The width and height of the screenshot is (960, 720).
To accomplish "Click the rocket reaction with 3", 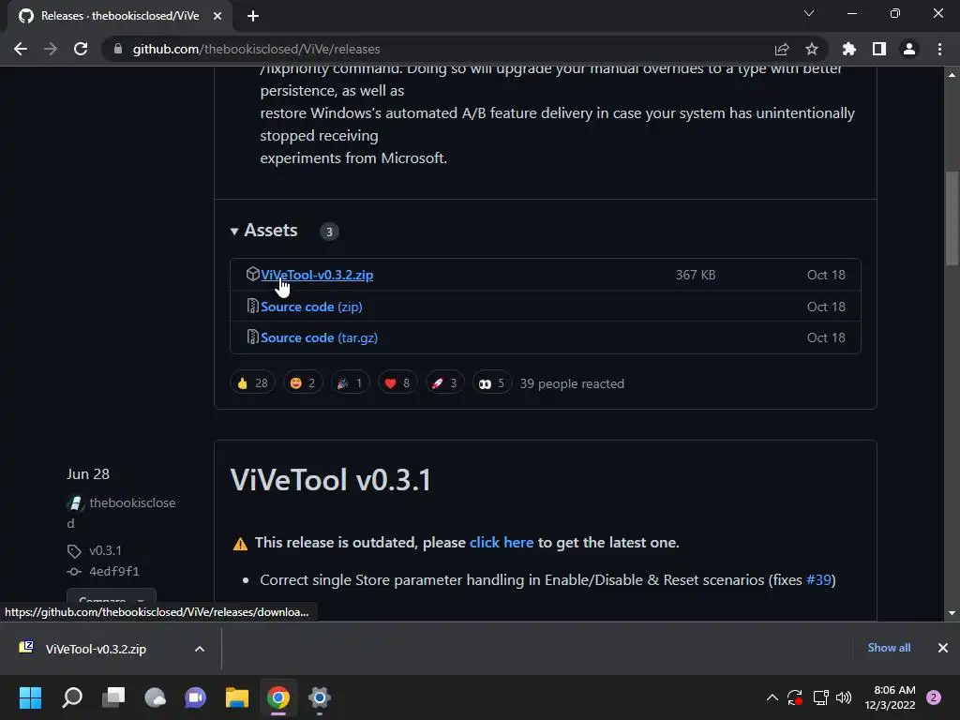I will click(444, 383).
